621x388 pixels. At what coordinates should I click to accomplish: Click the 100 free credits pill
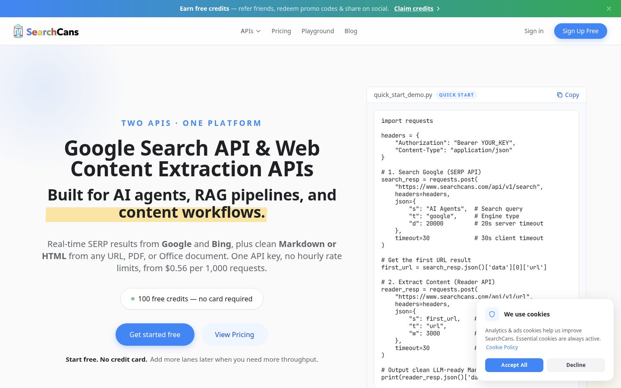click(x=192, y=299)
